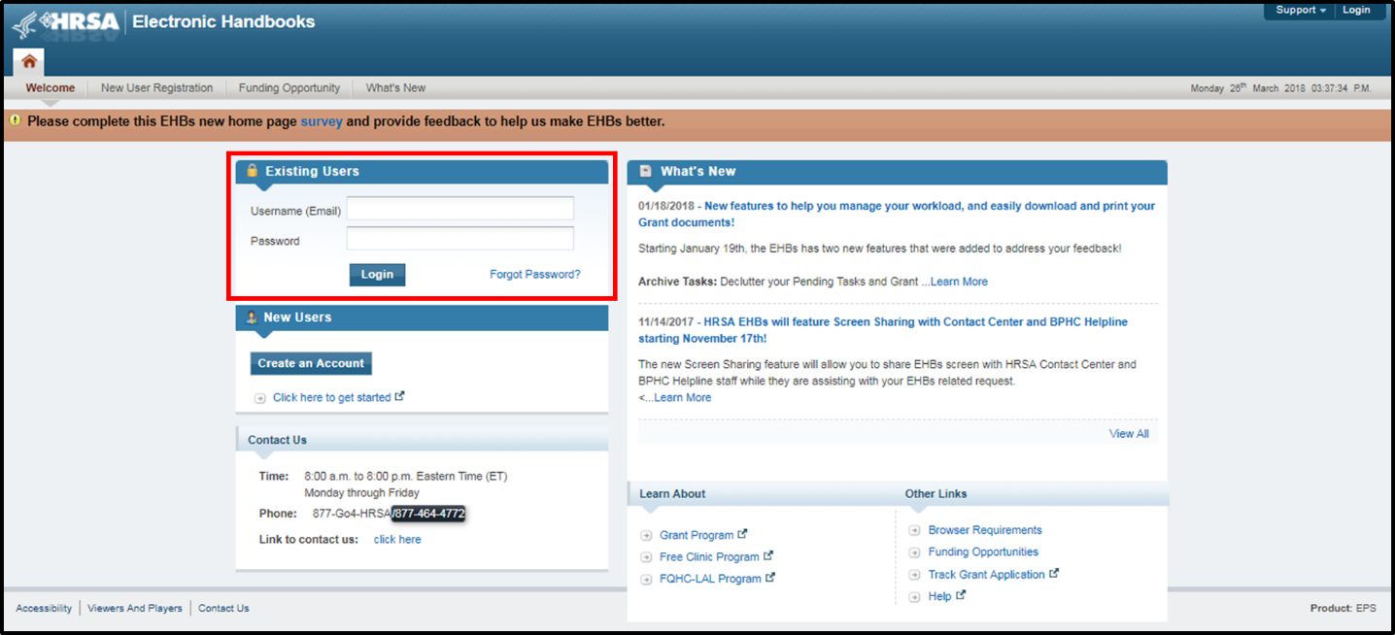Click arrow bullet before Help link

[914, 597]
